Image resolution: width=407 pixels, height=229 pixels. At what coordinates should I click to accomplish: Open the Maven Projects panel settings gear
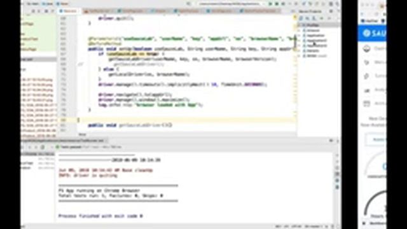(x=331, y=11)
